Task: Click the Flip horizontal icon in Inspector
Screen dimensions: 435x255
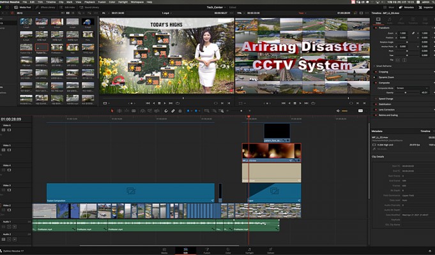Action: (397, 60)
